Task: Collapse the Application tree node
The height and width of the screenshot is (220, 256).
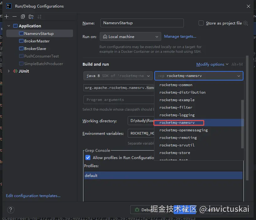Action: coord(9,26)
